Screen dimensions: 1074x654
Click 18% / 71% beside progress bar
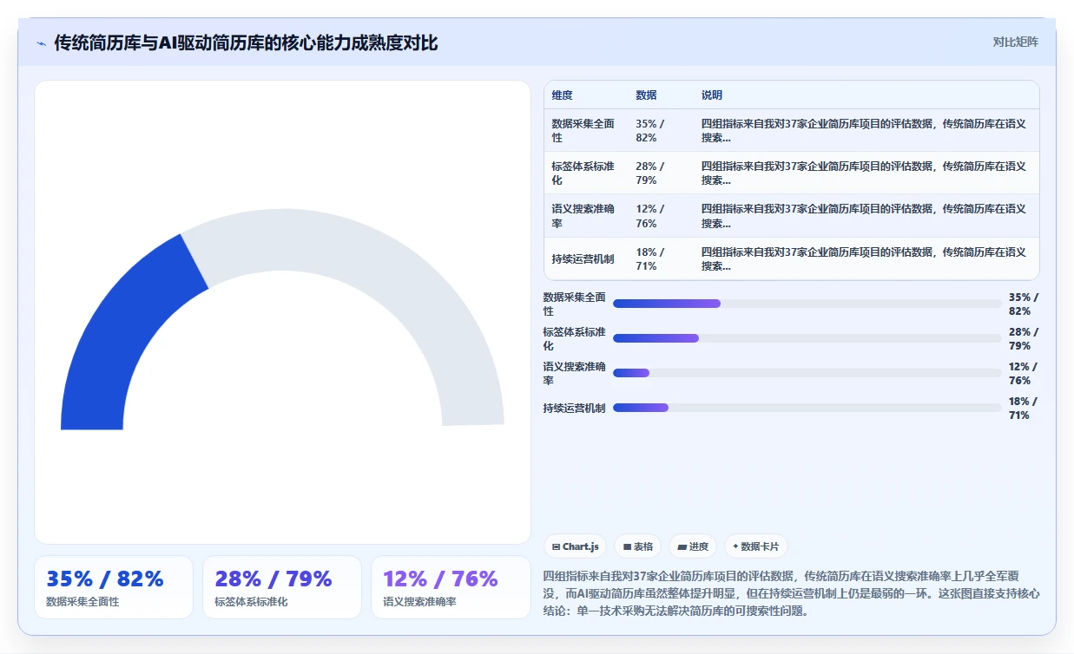(1023, 409)
